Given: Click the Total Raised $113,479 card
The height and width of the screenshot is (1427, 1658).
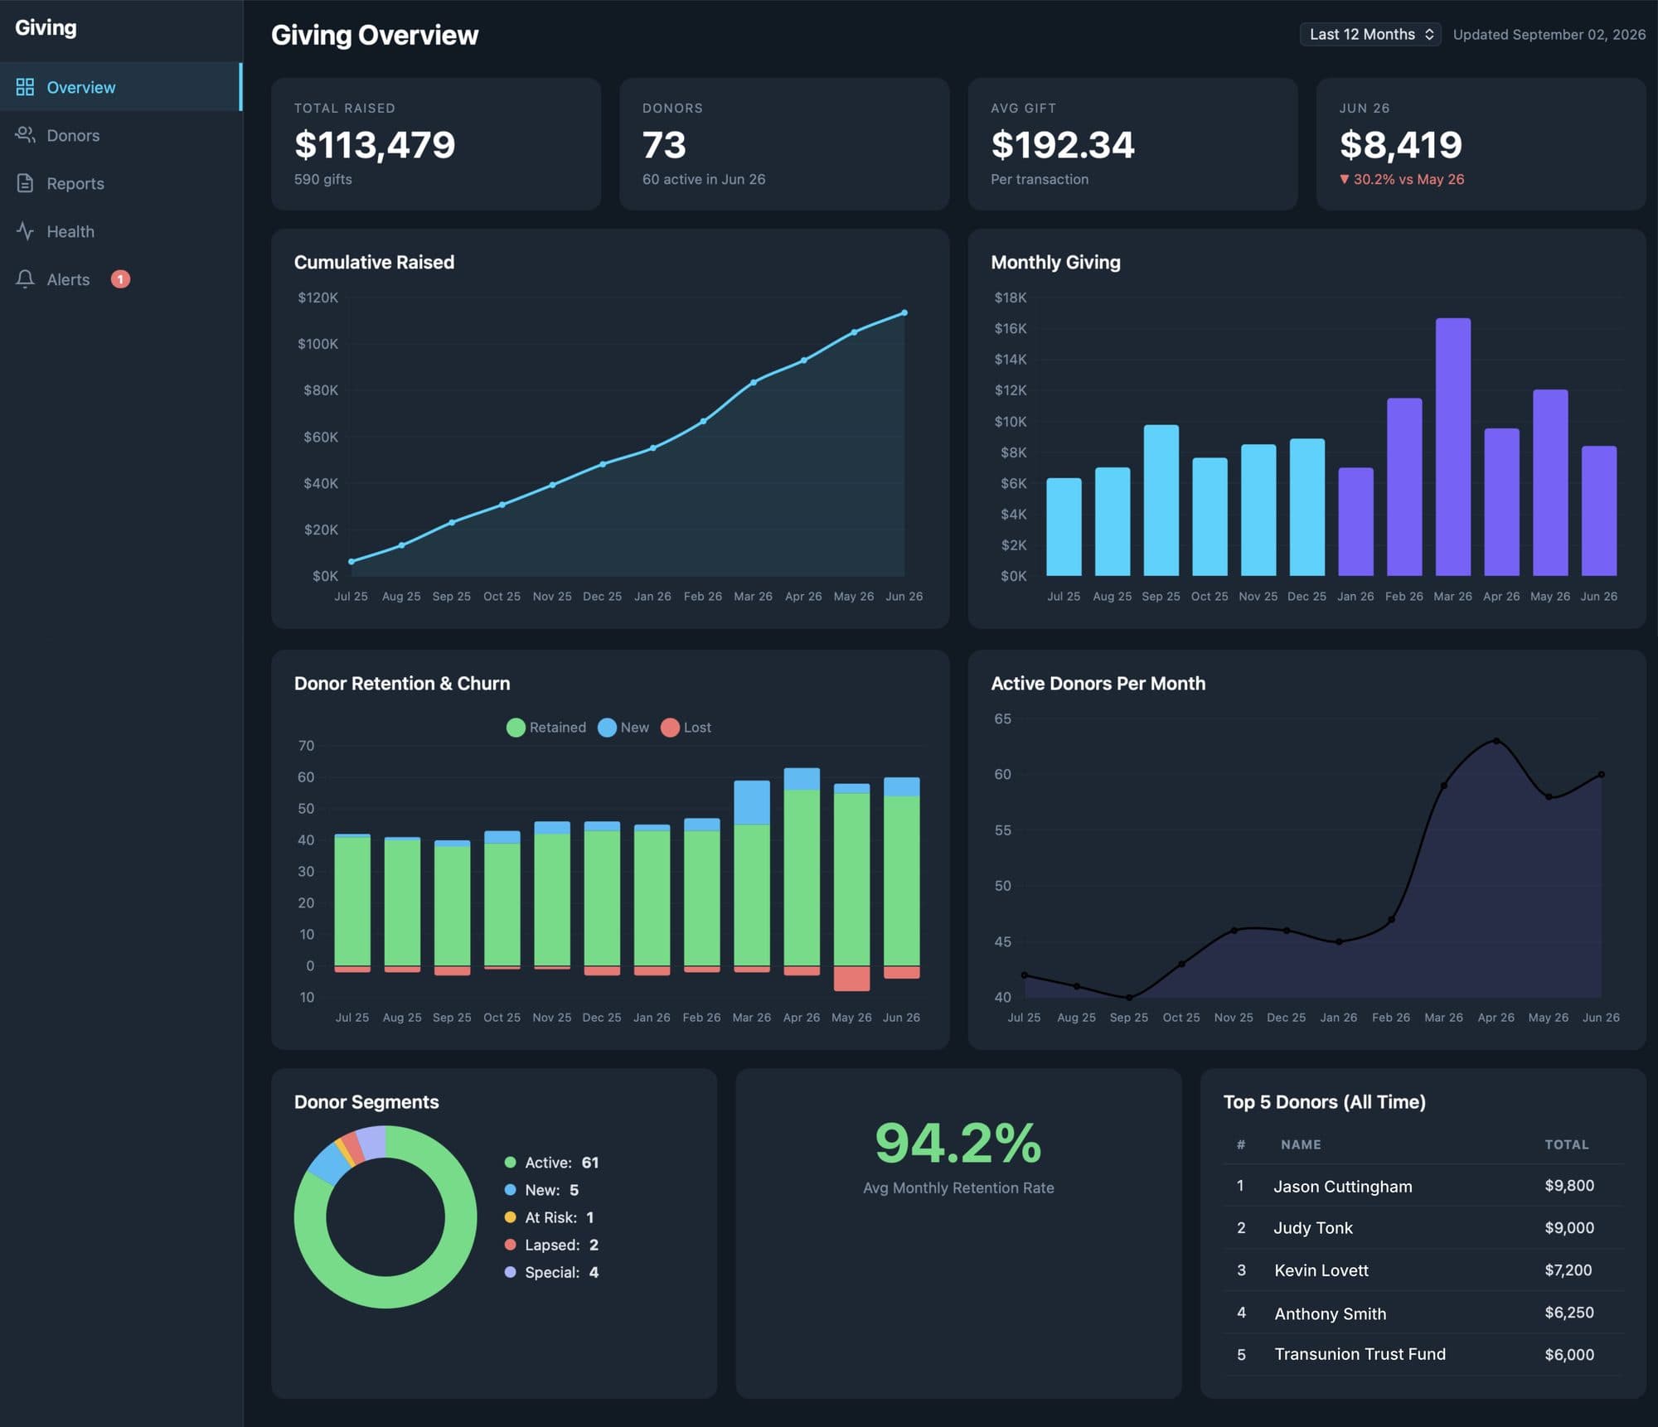Looking at the screenshot, I should point(436,144).
